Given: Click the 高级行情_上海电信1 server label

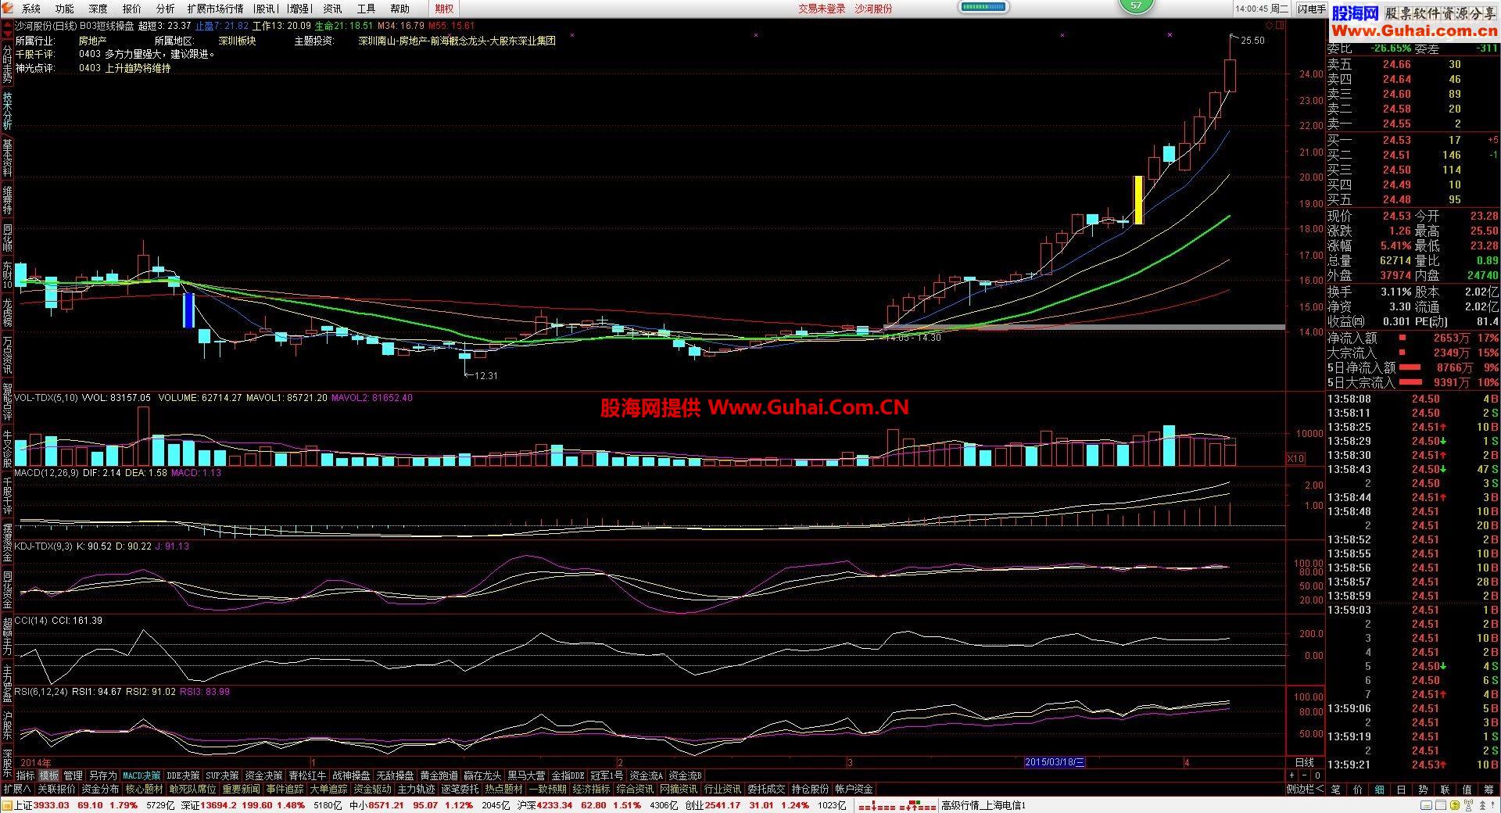Looking at the screenshot, I should (983, 805).
